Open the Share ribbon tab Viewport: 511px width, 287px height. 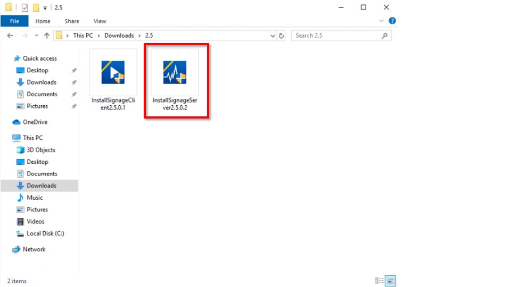click(72, 21)
